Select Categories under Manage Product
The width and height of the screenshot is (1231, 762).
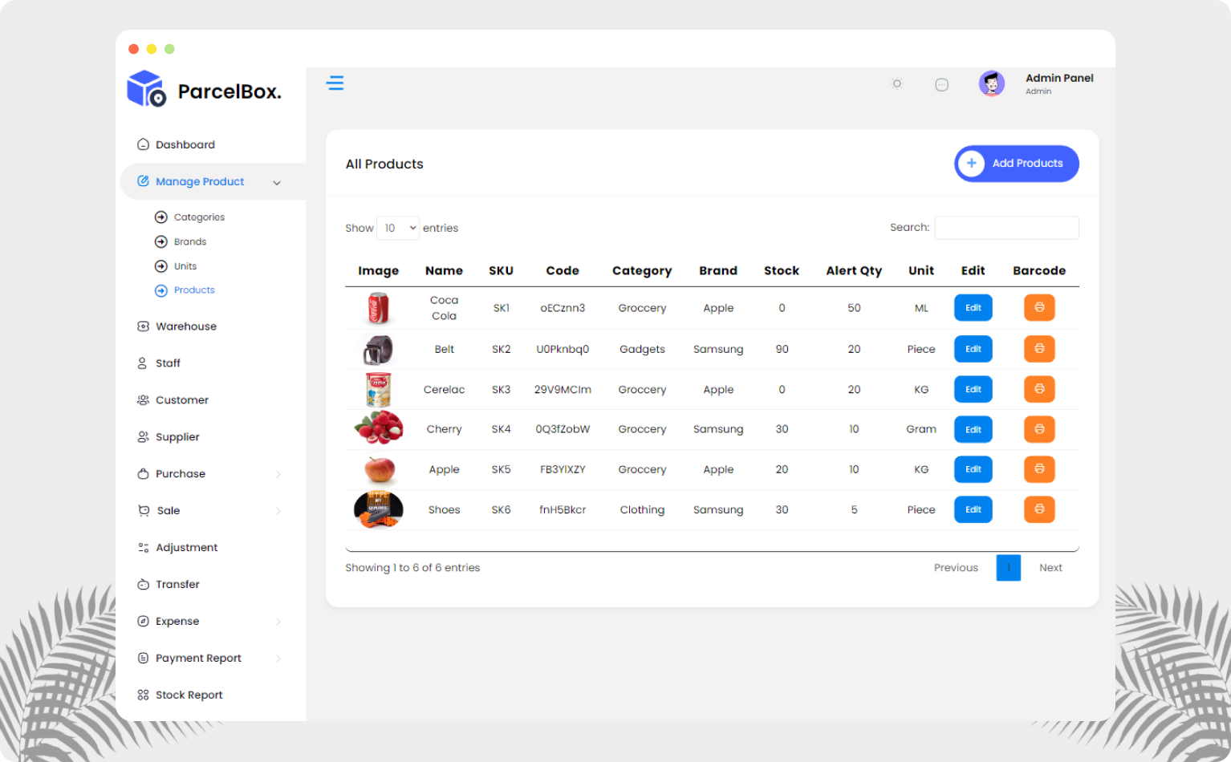point(198,217)
